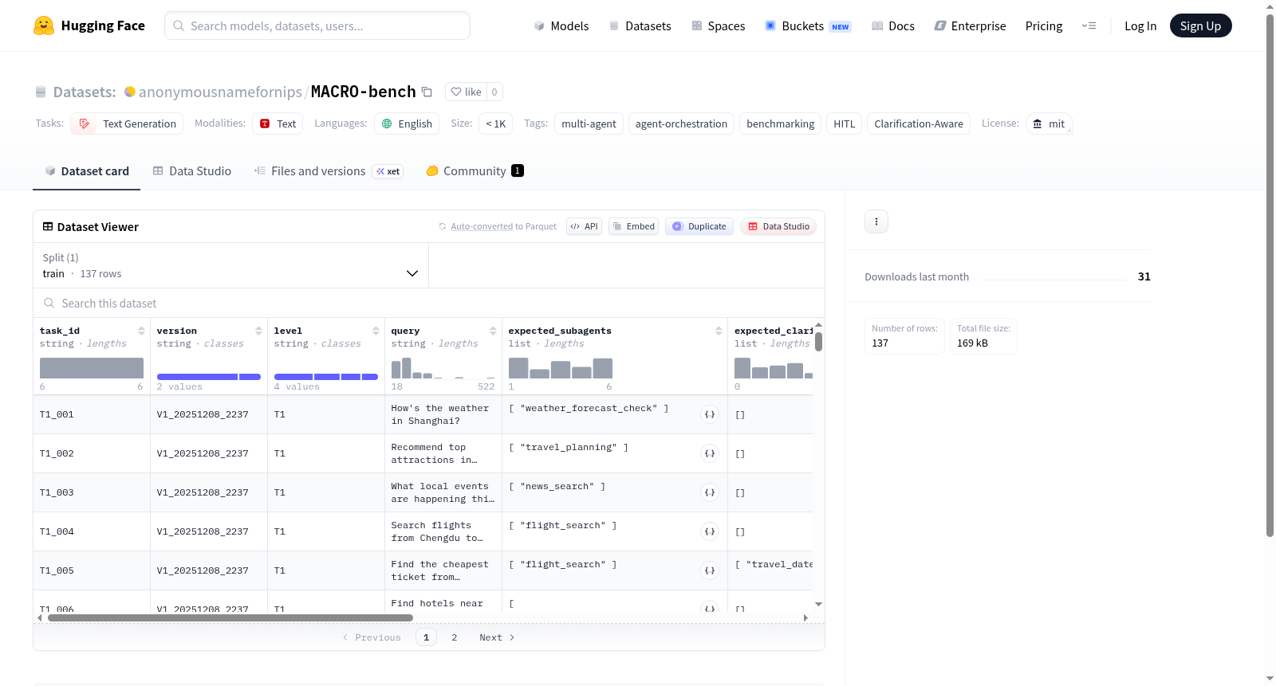
Task: Click the mit license tag
Action: [x=1049, y=123]
